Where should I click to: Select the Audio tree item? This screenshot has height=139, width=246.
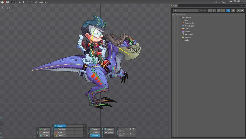tap(187, 40)
